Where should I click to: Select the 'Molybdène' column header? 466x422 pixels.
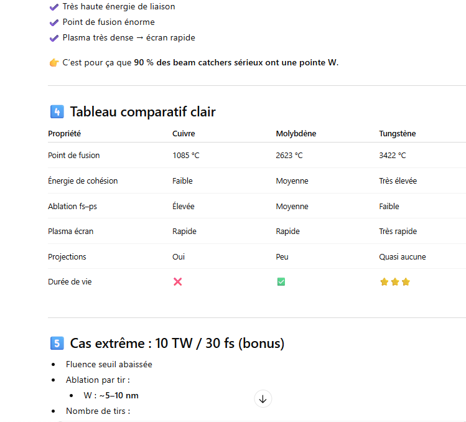point(296,134)
